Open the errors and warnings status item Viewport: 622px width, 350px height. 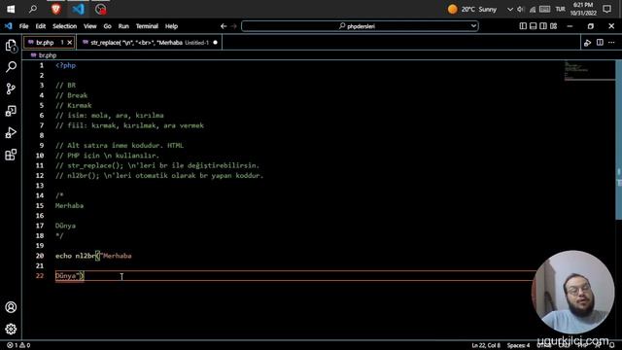[x=18, y=345]
